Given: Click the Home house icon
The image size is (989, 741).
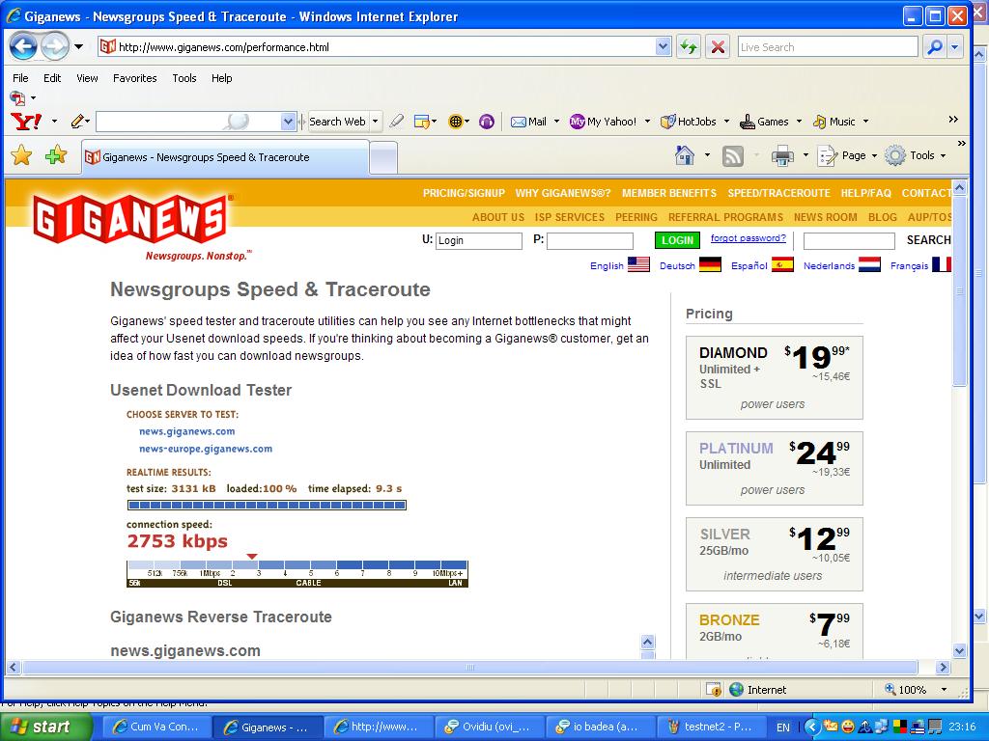Looking at the screenshot, I should point(685,155).
